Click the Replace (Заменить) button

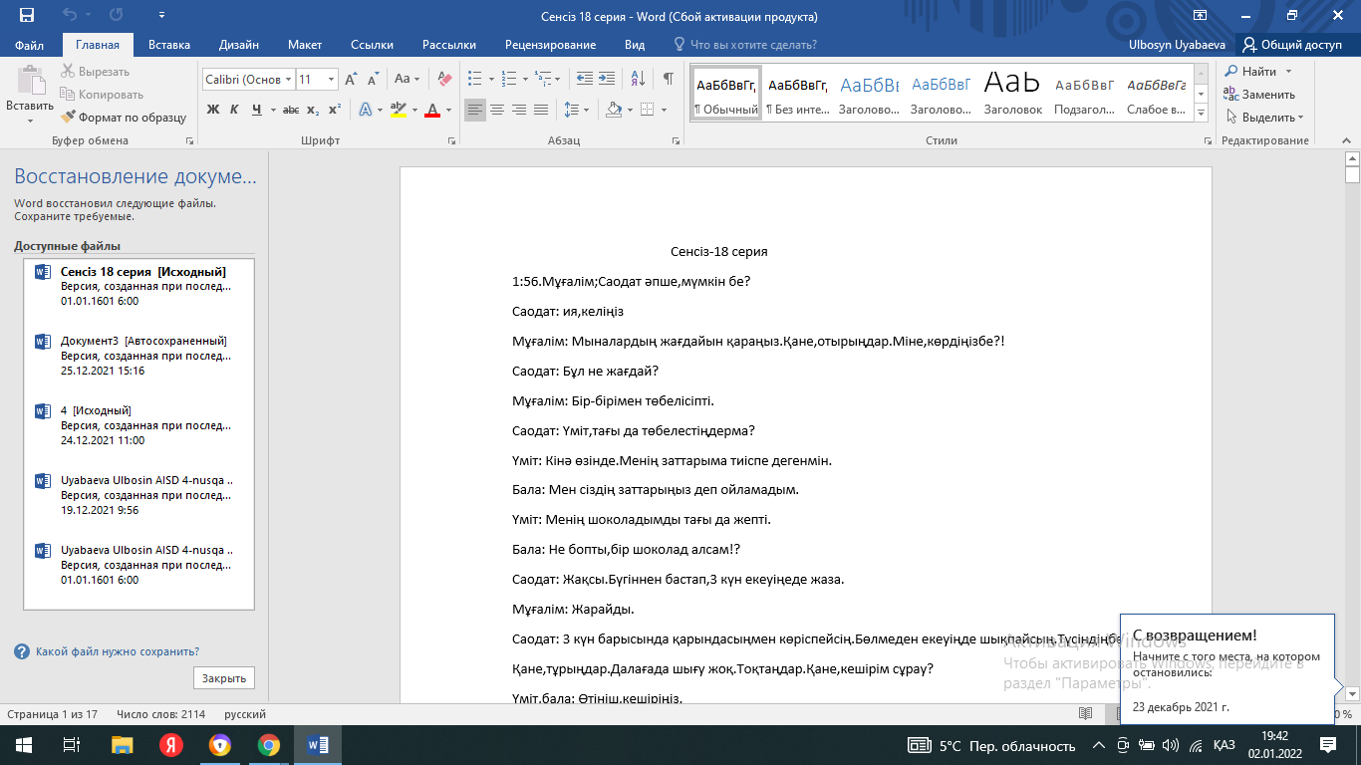(x=1259, y=95)
